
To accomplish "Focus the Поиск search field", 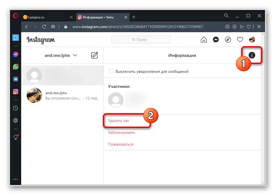I will [141, 40].
